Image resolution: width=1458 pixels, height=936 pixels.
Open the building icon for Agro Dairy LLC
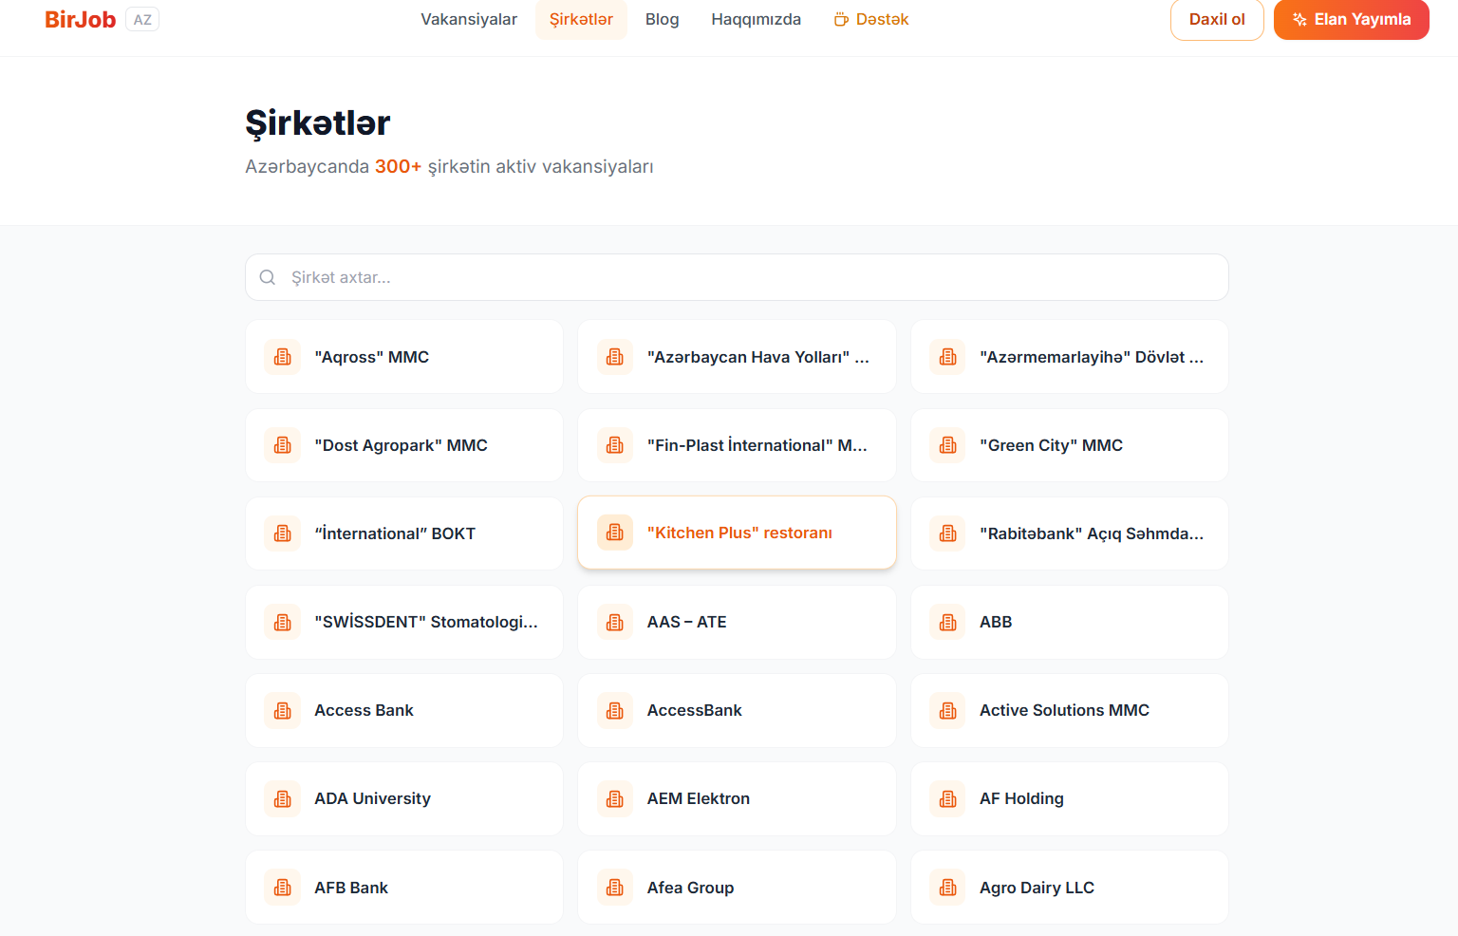948,888
